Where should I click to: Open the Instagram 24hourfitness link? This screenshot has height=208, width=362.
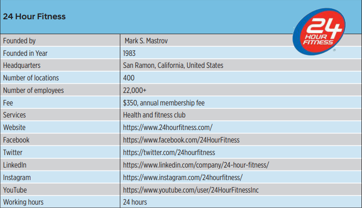[x=183, y=177]
